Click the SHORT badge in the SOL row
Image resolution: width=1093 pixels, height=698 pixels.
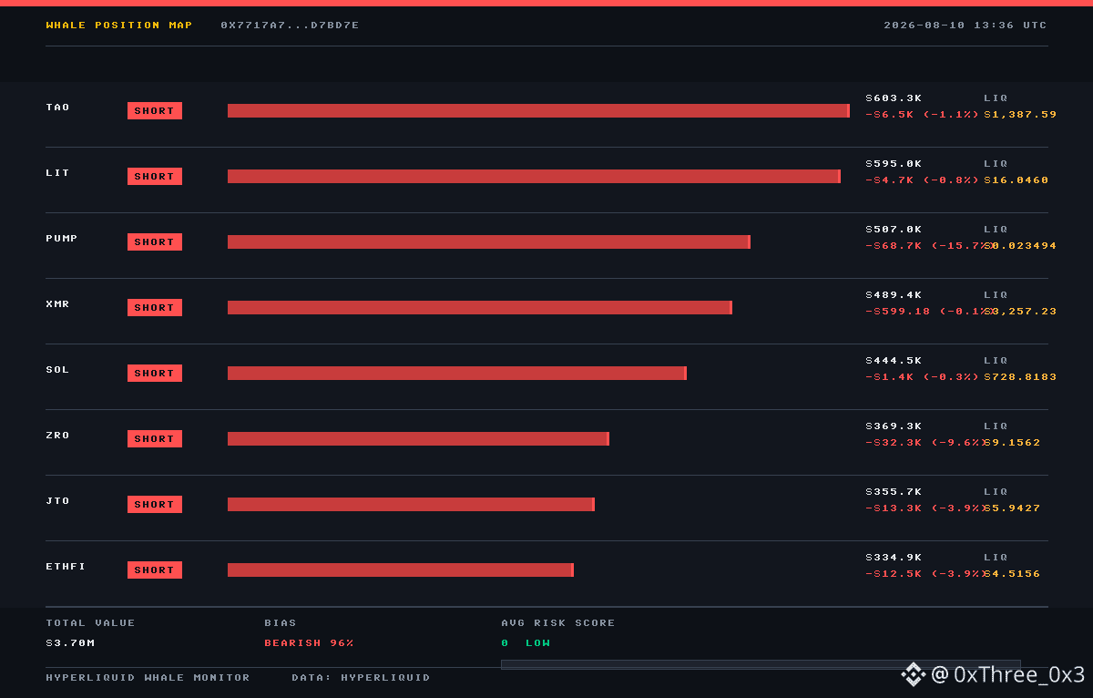coord(155,374)
